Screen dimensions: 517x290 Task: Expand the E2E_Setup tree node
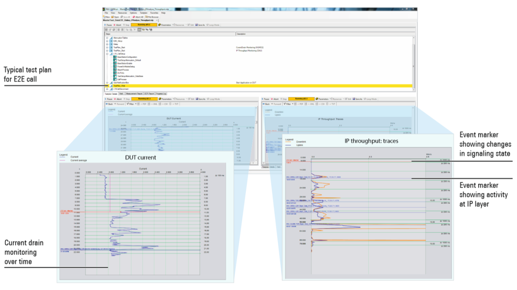107,41
